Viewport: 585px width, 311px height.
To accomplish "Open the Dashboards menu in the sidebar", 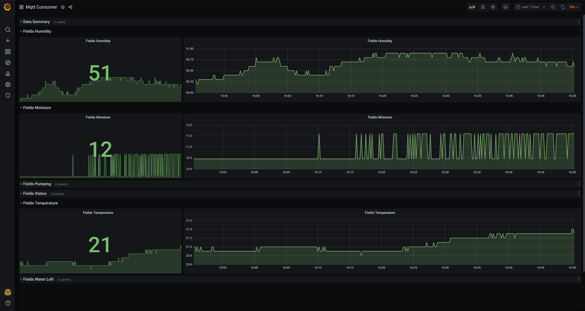I will [7, 51].
